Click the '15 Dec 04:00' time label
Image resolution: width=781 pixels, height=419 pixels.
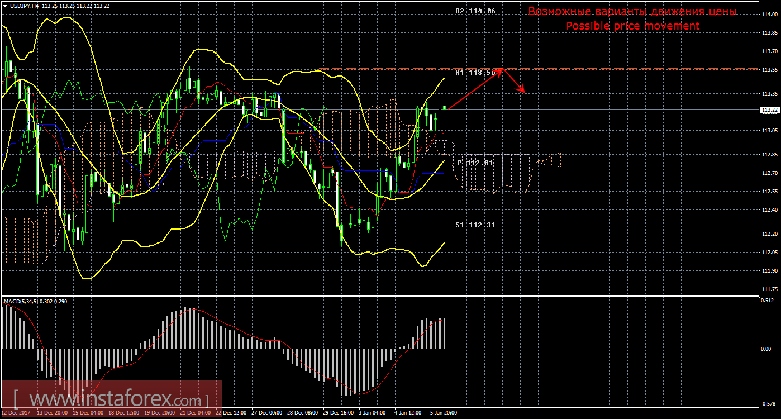click(88, 413)
